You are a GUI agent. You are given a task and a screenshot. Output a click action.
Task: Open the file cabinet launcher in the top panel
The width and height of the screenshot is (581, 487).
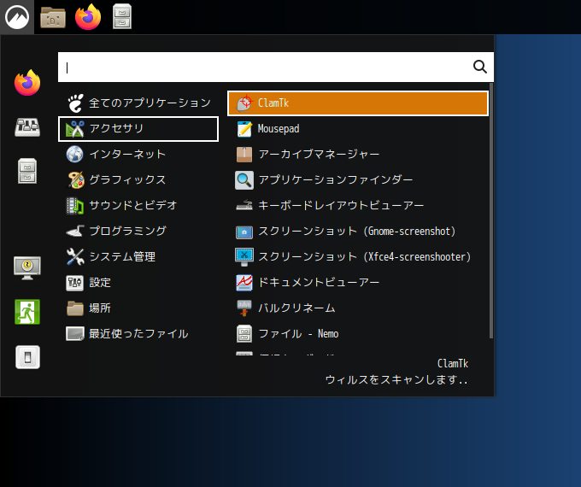(x=122, y=17)
